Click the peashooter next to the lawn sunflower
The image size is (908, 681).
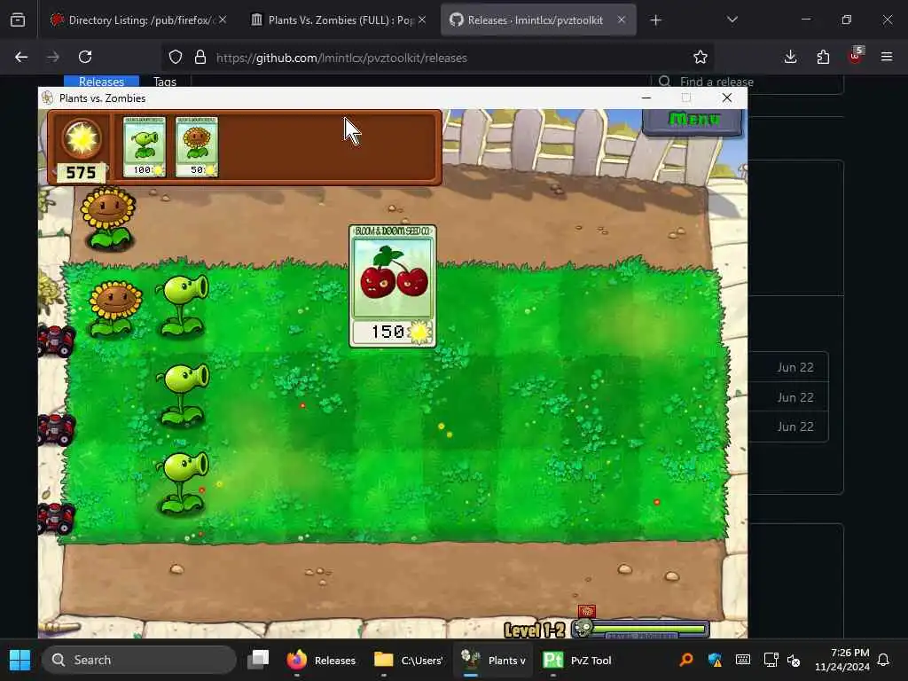point(183,306)
